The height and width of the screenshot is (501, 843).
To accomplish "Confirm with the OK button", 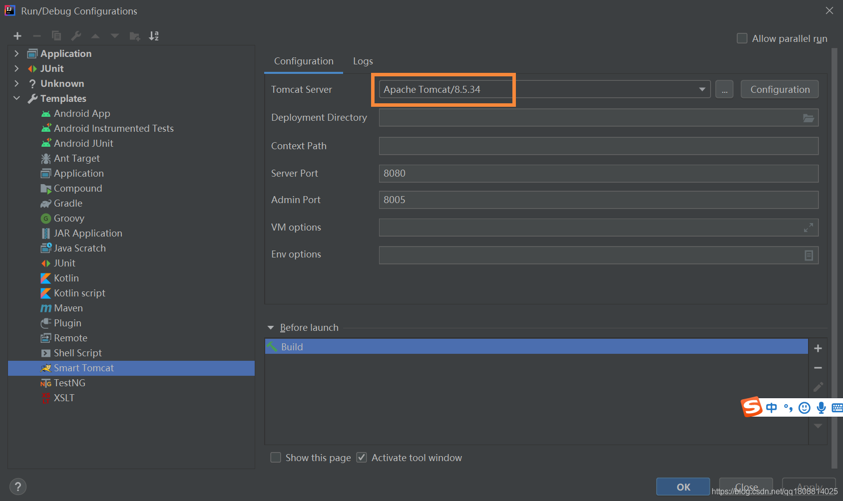I will pyautogui.click(x=683, y=487).
